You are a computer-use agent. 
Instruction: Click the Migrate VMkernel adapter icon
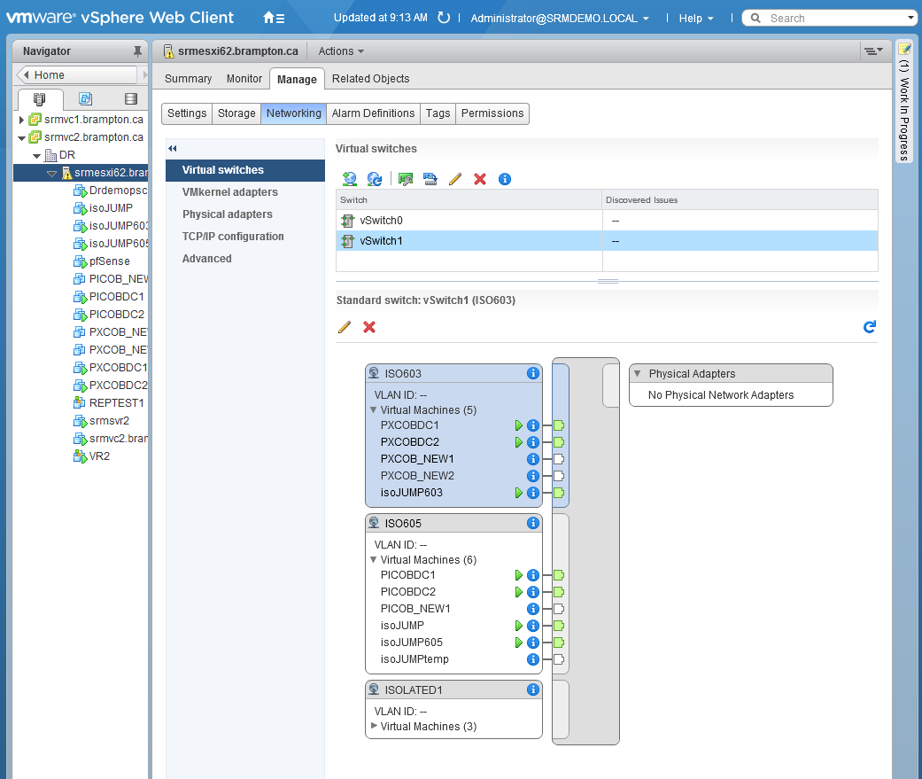[x=430, y=179]
